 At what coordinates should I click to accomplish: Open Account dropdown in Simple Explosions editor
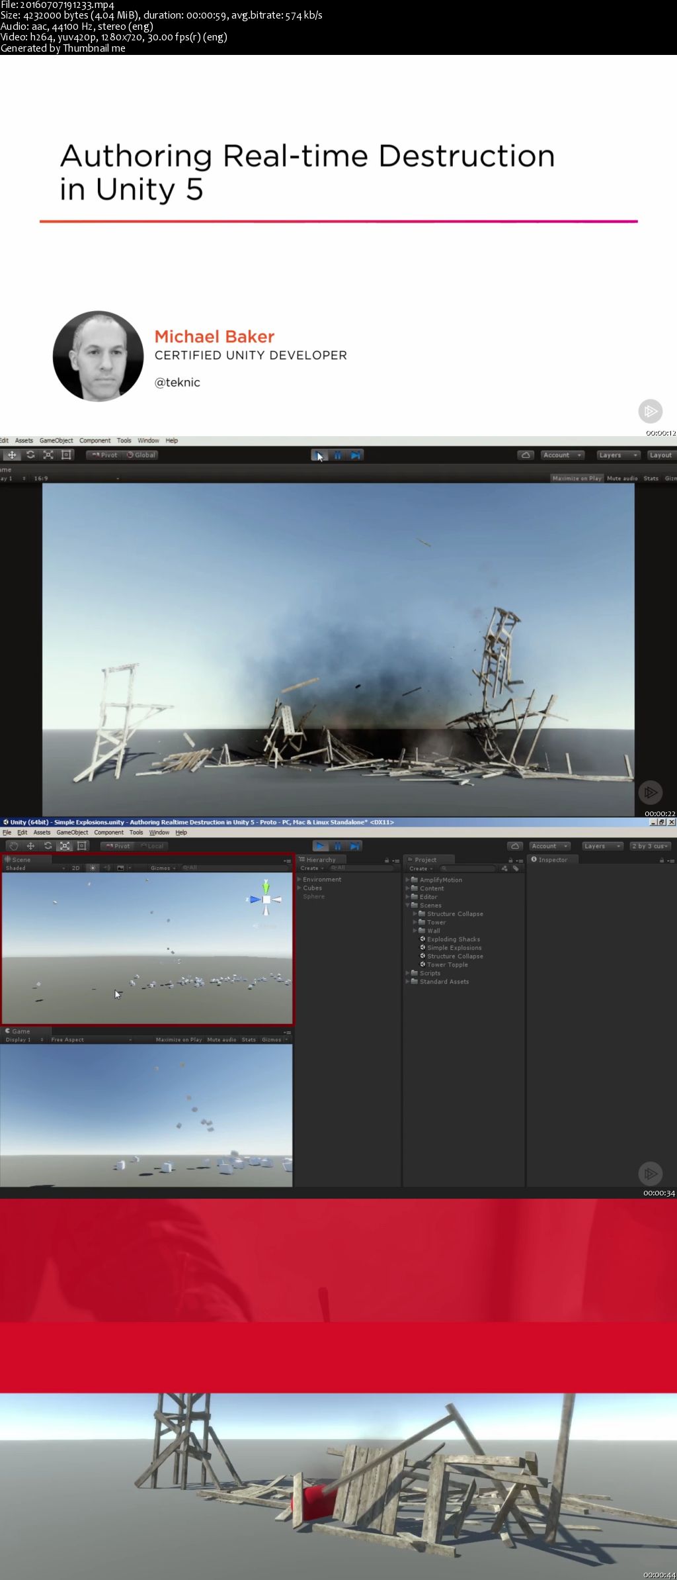[549, 846]
